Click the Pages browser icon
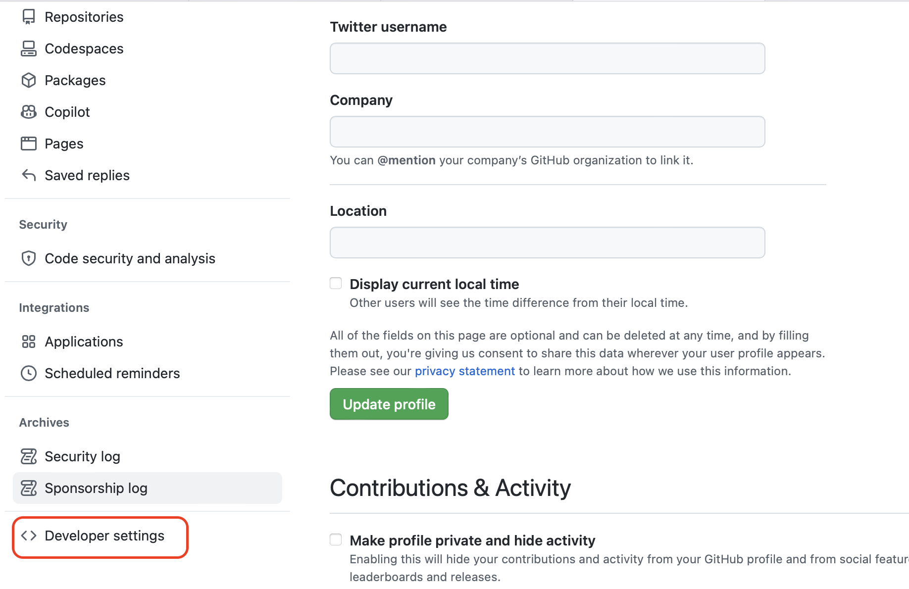909x589 pixels. [29, 144]
